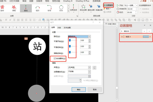Click the sound volume speaker icon

(94, 67)
